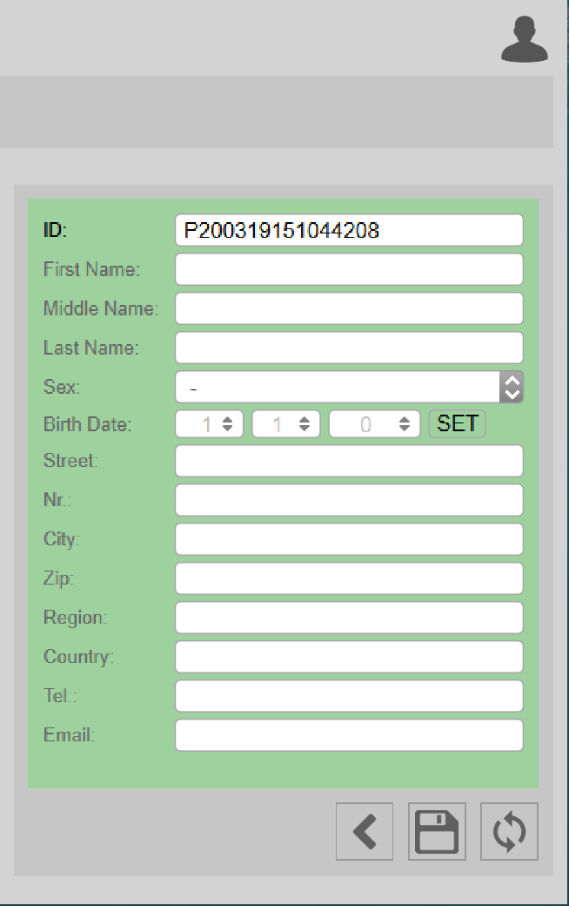
Task: Click the Region input box
Action: [x=349, y=618]
